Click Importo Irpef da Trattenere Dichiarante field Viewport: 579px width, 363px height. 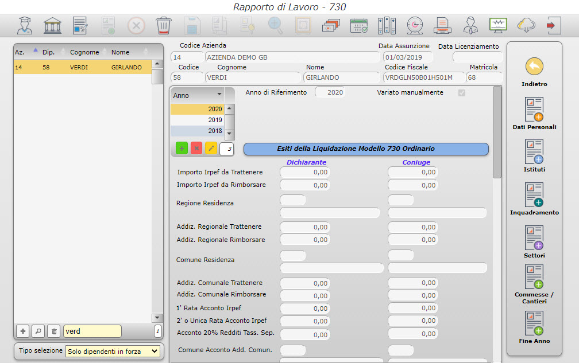pyautogui.click(x=304, y=172)
